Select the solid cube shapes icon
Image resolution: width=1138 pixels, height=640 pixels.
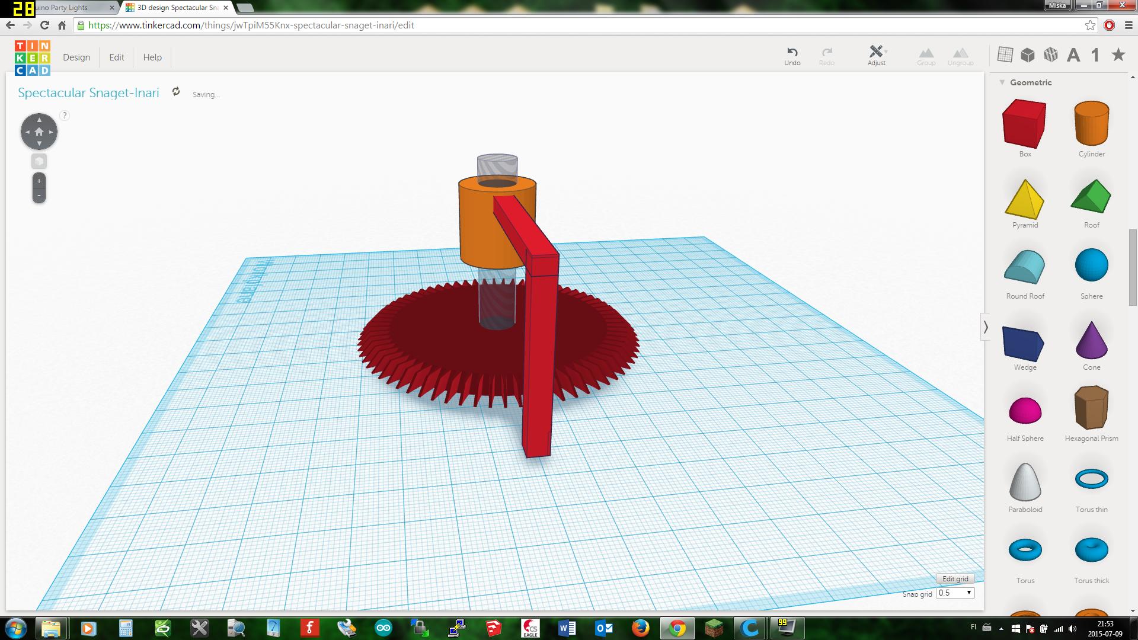click(1028, 55)
